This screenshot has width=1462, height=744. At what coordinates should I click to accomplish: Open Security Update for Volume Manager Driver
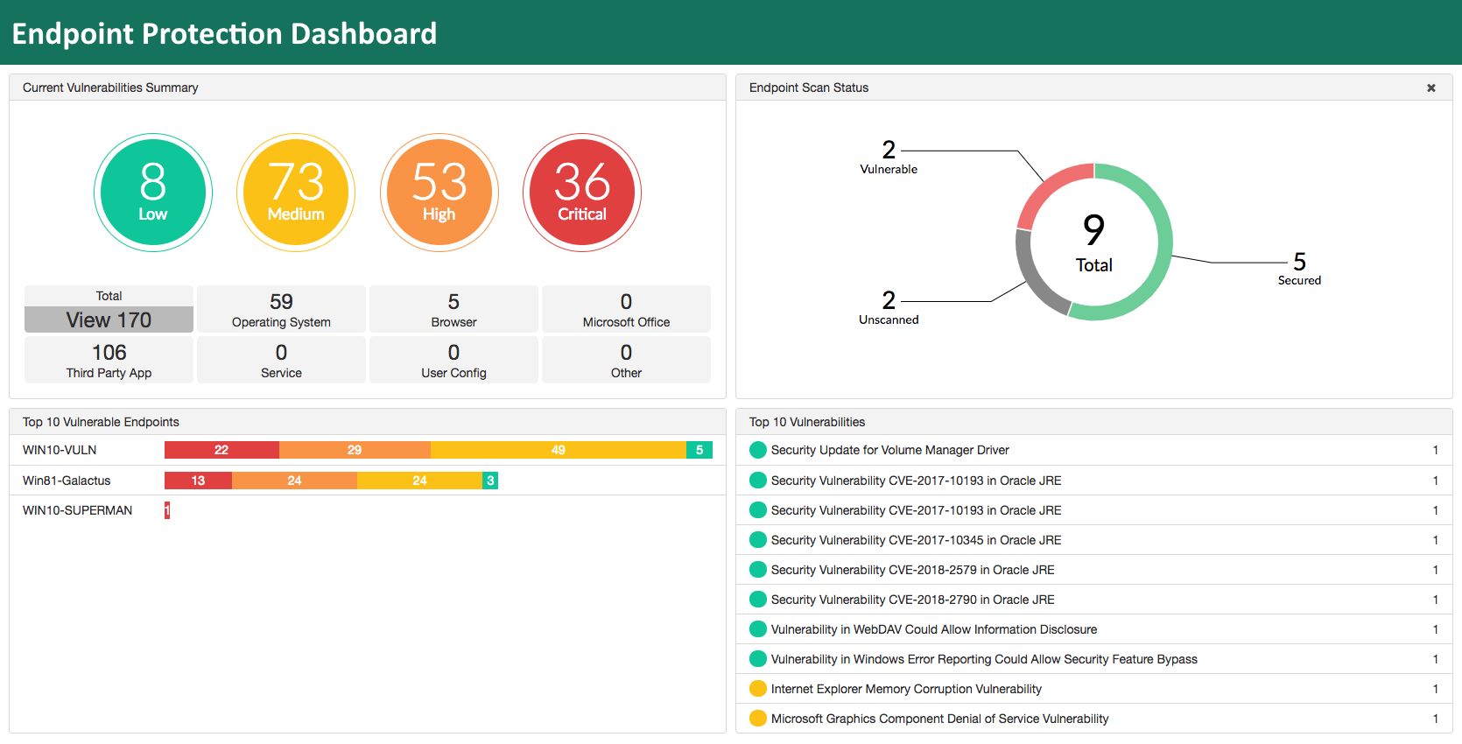pyautogui.click(x=889, y=450)
